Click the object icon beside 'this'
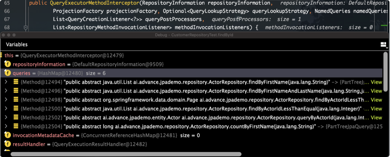This screenshot has width=390, height=157. 1,55
